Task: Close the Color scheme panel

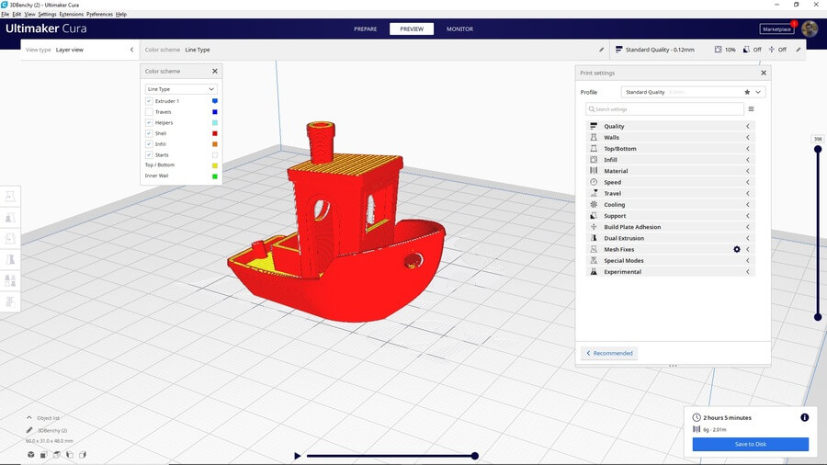Action: coord(215,71)
